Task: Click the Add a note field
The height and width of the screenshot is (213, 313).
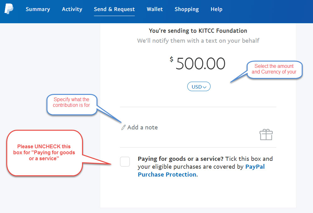Action: tap(142, 128)
